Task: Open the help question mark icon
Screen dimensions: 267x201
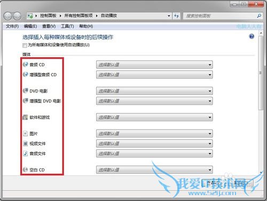Action: 252,36
